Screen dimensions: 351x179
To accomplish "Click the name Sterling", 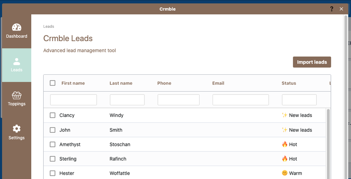I will point(68,159).
